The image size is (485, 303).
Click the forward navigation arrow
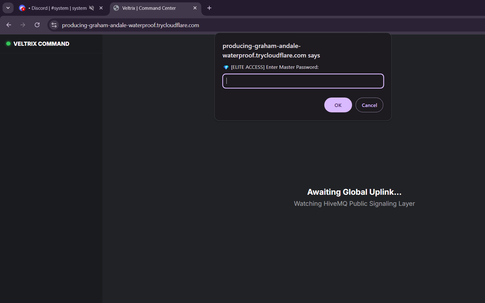click(x=23, y=25)
